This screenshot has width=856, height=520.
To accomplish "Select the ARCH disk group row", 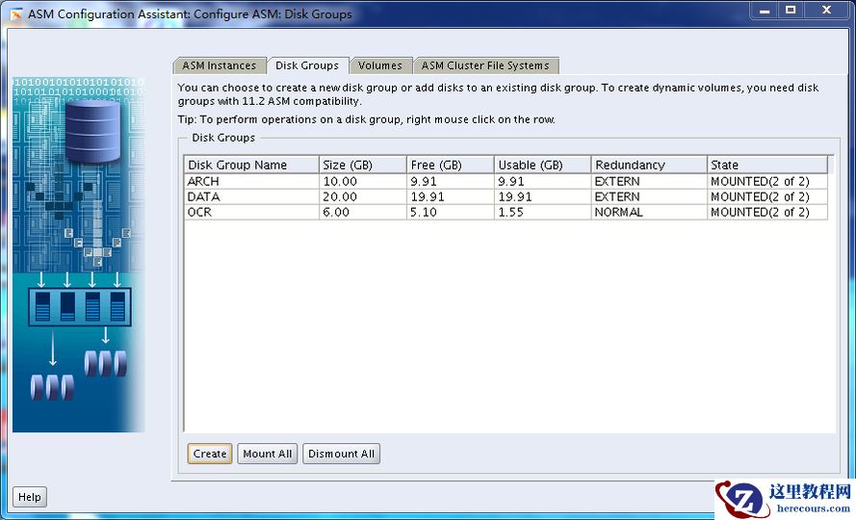I will pos(506,181).
